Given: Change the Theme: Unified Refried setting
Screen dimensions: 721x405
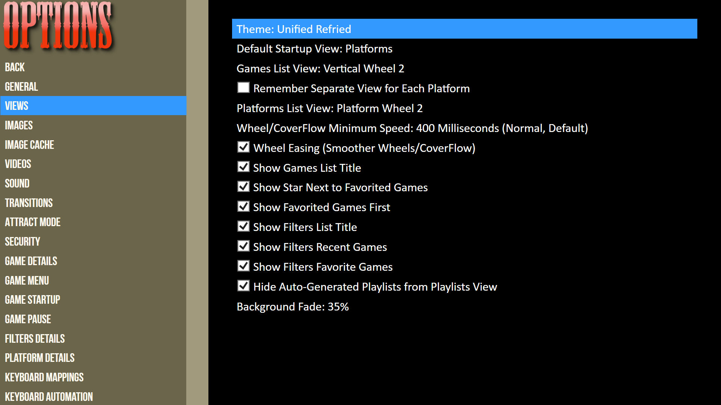Looking at the screenshot, I should [x=465, y=29].
